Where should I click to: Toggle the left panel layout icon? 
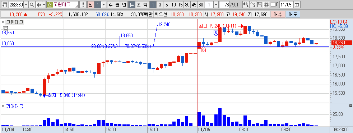(5, 5)
